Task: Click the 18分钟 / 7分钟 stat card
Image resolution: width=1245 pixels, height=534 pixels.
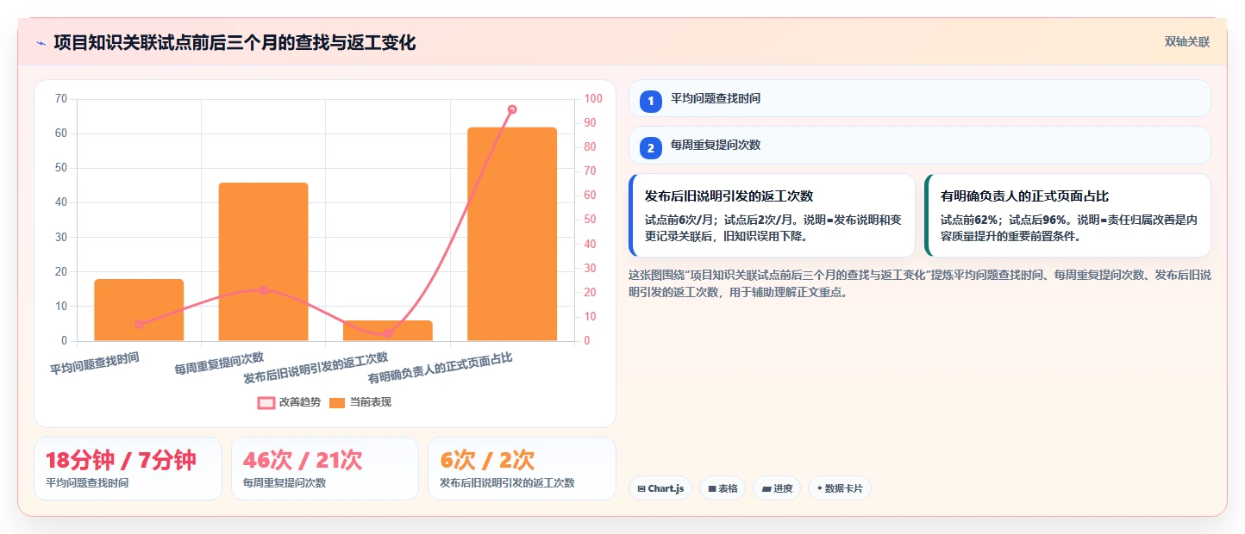Action: tap(128, 469)
